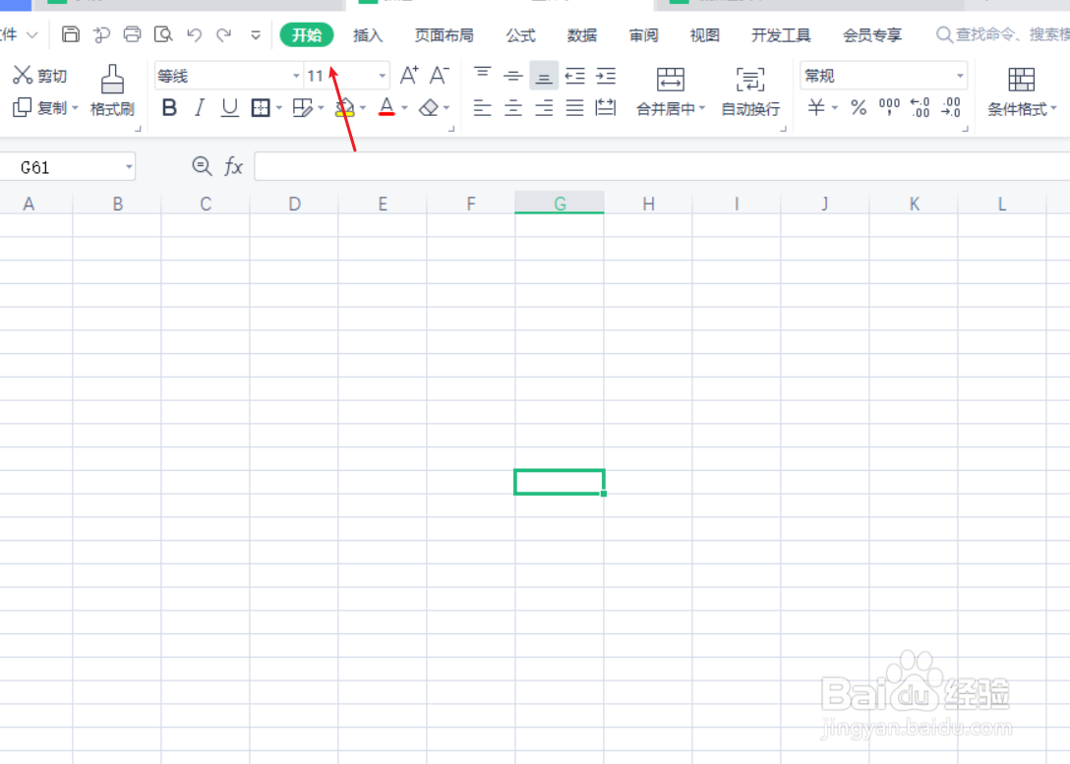This screenshot has height=764, width=1070.
Task: Toggle Italic formatting
Action: point(200,107)
